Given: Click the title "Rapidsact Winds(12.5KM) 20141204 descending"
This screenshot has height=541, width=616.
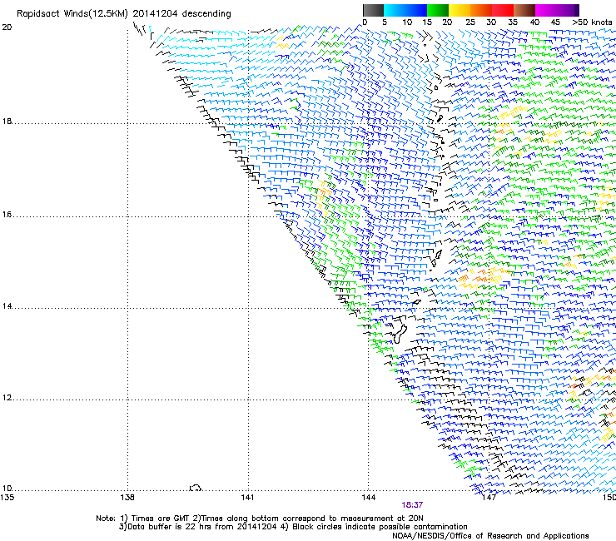Looking at the screenshot, I should (x=124, y=14).
